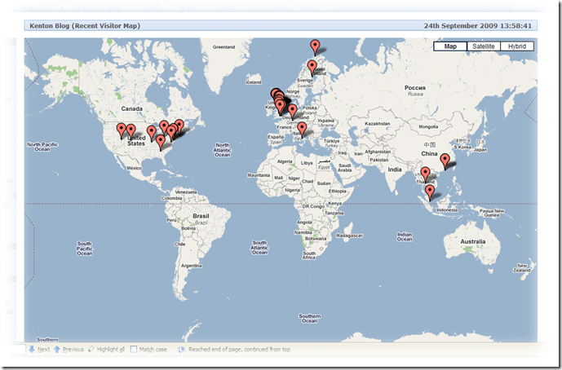This screenshot has height=370, width=562.
Task: Click the "Iceland" label on the map
Action: tap(254, 82)
